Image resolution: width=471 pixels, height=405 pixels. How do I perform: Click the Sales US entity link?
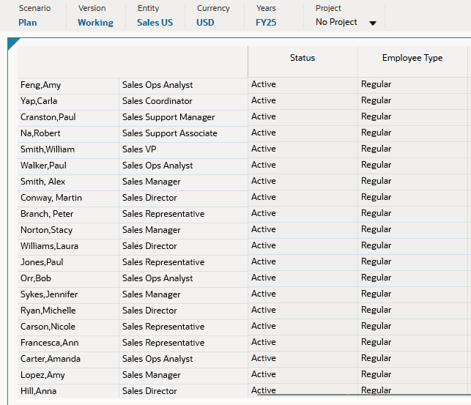(x=155, y=23)
